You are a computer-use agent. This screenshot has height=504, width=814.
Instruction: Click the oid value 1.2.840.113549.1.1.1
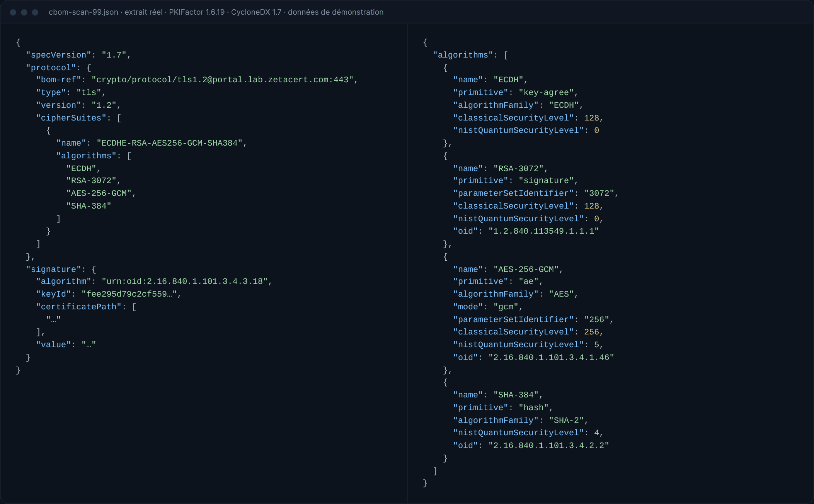[x=543, y=231]
